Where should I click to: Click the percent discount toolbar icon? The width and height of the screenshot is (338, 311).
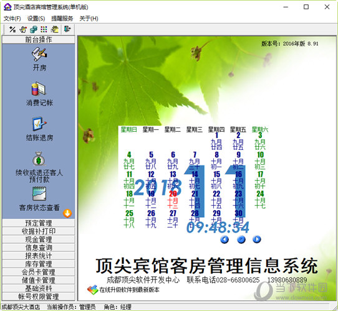point(12,29)
